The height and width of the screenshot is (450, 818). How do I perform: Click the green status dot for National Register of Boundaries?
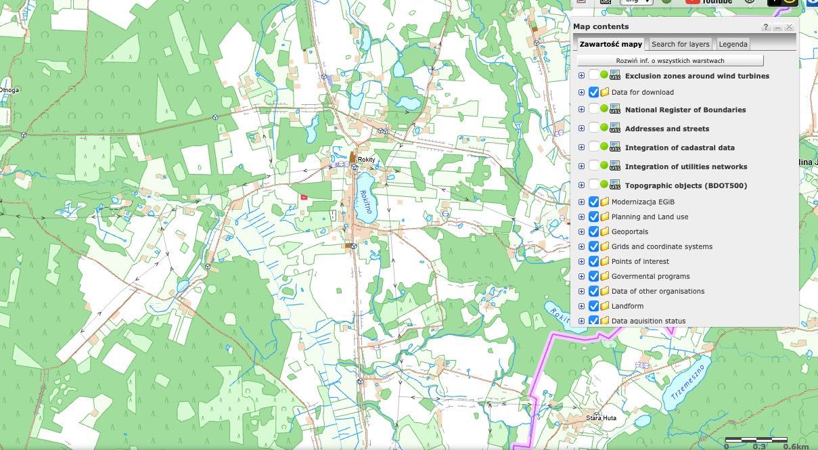click(604, 108)
